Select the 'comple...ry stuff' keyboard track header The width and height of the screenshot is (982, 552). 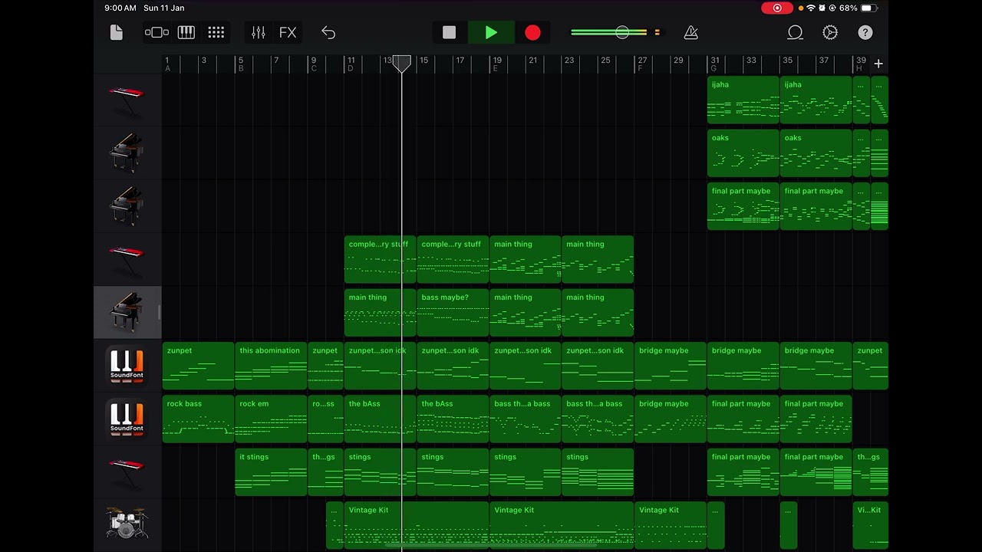[x=127, y=259]
